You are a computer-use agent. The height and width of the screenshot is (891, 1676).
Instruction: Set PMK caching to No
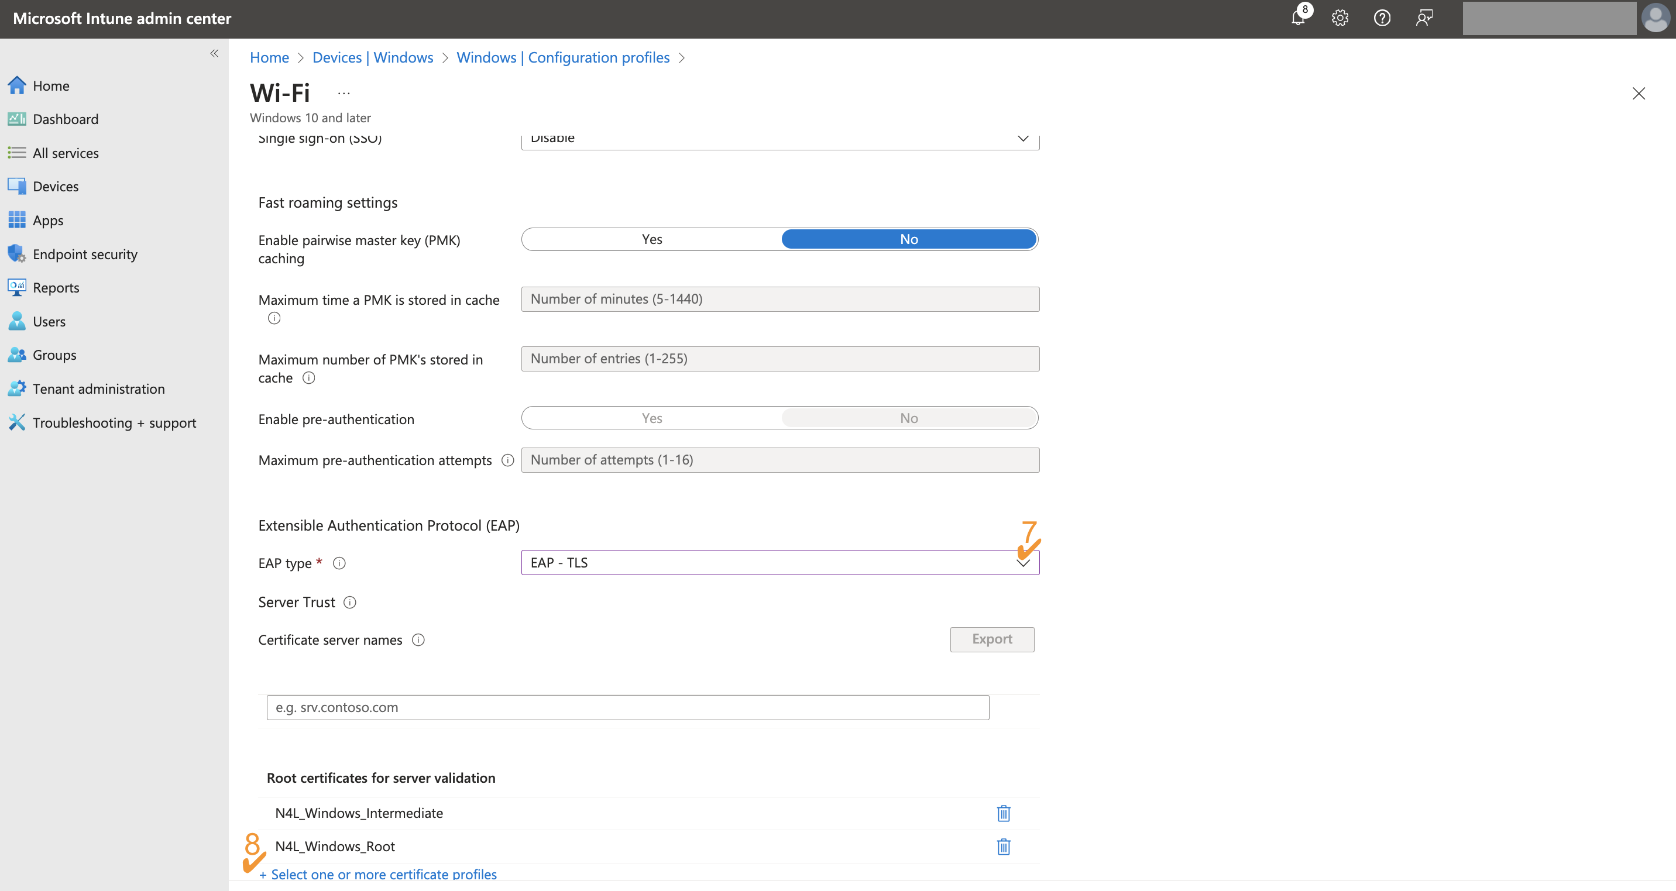point(909,239)
